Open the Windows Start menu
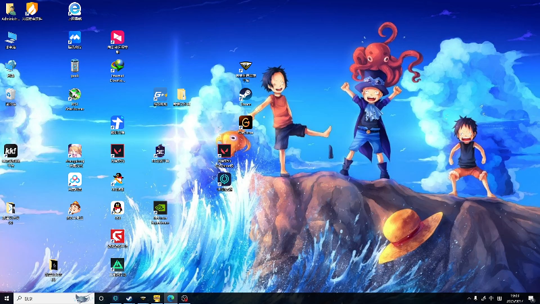Viewport: 540px width, 304px height. (x=7, y=298)
